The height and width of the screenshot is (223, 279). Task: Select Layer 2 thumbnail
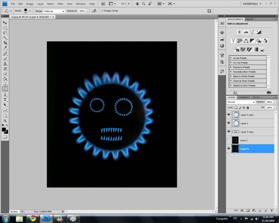point(235,140)
